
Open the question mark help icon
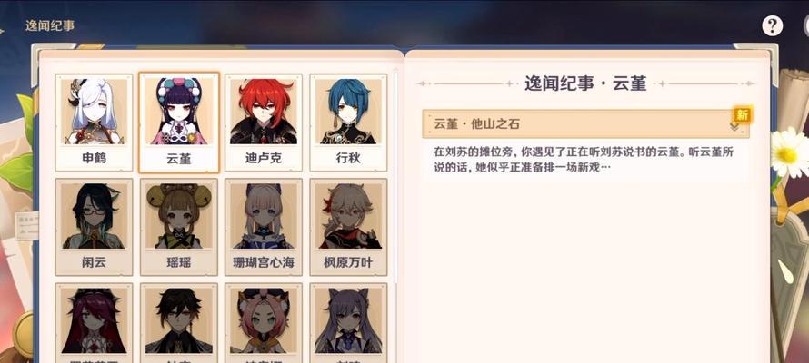tap(772, 25)
